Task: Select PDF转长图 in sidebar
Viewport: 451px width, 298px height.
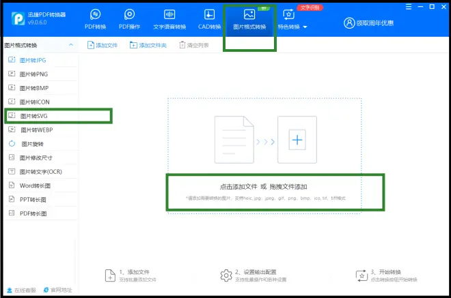Action: (x=41, y=213)
